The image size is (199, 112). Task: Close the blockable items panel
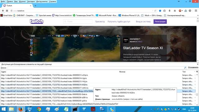click(x=198, y=64)
